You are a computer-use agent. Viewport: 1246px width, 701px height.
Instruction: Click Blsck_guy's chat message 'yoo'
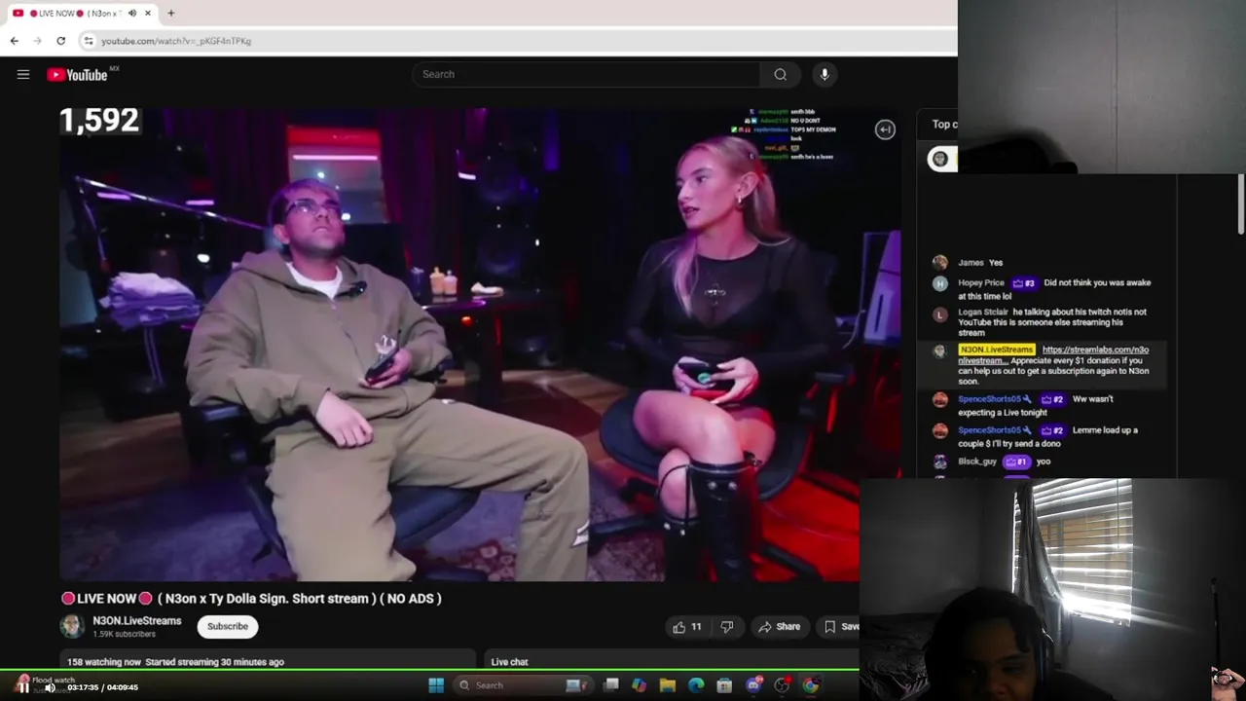(x=1044, y=461)
